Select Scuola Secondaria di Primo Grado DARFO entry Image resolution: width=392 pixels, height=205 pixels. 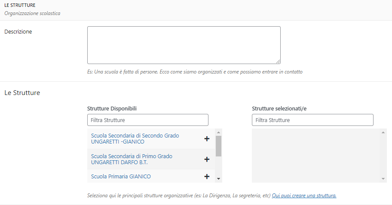tap(132, 159)
